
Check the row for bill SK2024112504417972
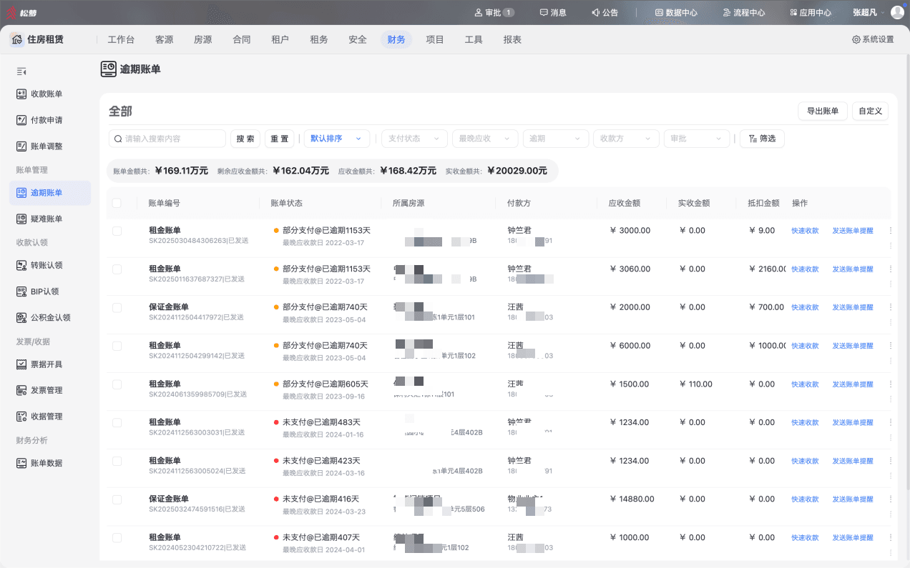tap(117, 307)
